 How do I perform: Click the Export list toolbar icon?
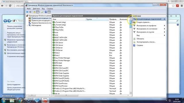[42, 12]
